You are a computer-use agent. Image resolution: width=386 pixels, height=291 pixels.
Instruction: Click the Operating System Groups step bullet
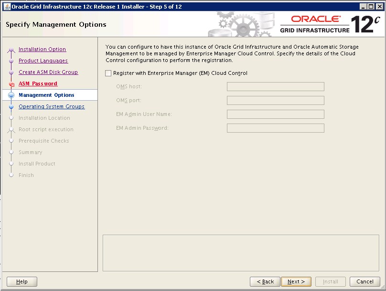(11, 107)
